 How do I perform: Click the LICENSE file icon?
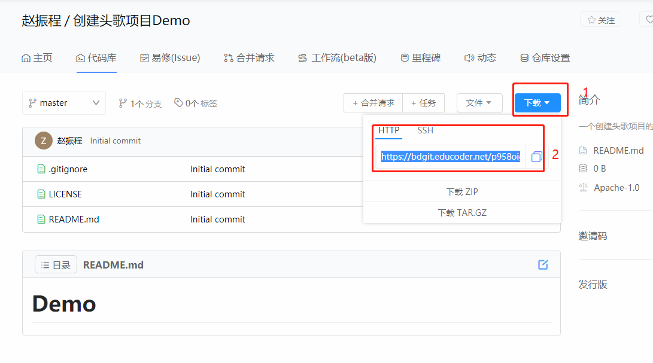(41, 194)
